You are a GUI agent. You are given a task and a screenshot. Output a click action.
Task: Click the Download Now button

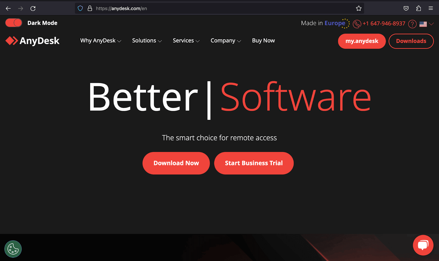(x=176, y=163)
